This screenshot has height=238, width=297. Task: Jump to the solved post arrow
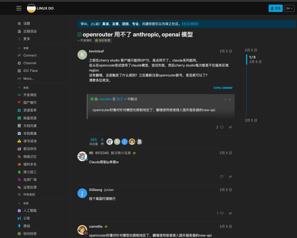230,99
